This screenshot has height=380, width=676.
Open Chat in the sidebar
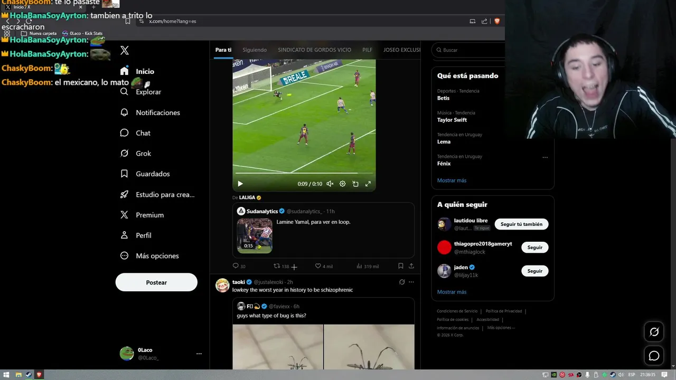135,133
